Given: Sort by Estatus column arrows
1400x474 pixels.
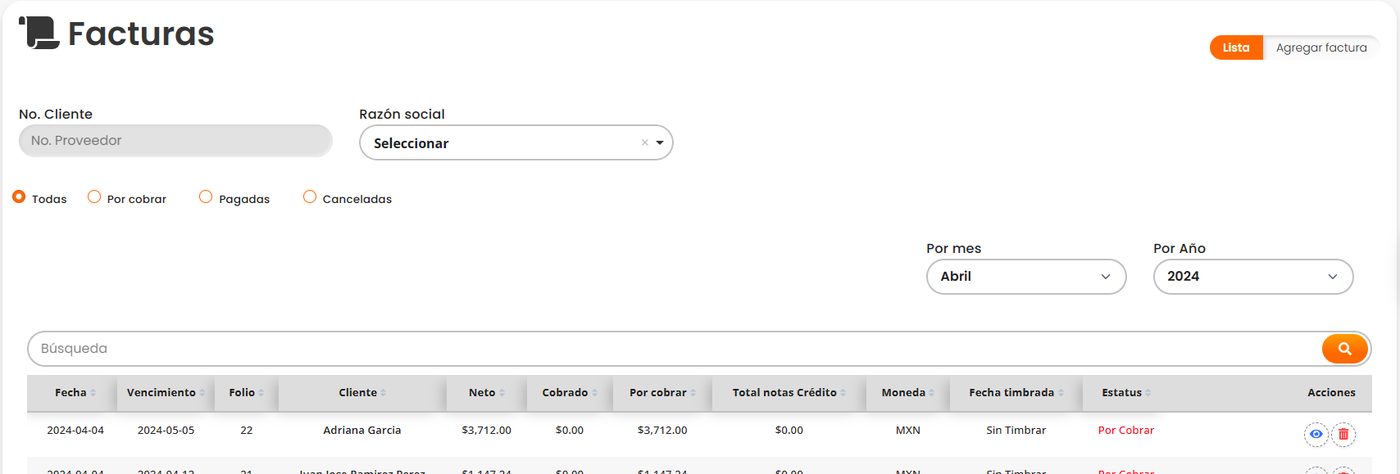Looking at the screenshot, I should (x=1148, y=393).
